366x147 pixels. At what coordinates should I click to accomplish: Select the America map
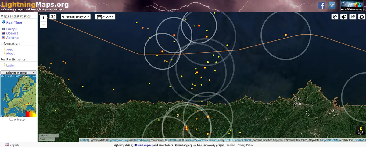pos(13,38)
